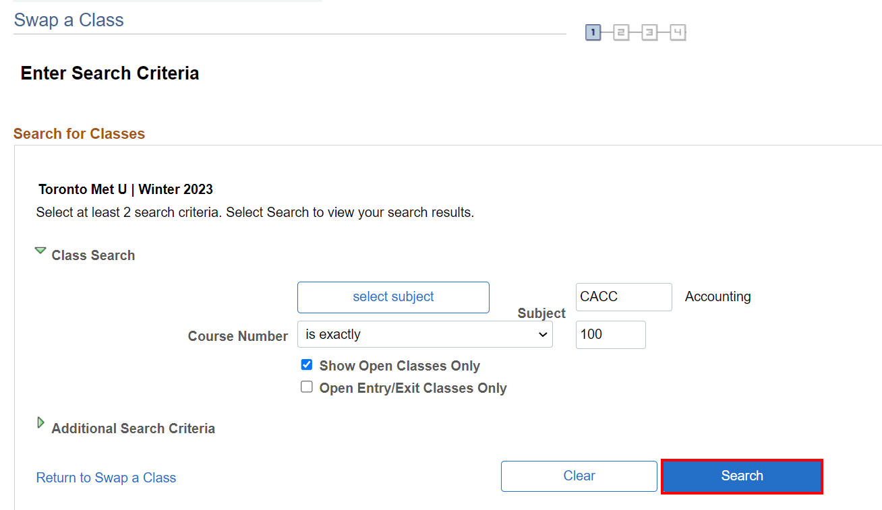Click the 'Enter Search Criteria' heading
882x510 pixels.
pos(110,73)
